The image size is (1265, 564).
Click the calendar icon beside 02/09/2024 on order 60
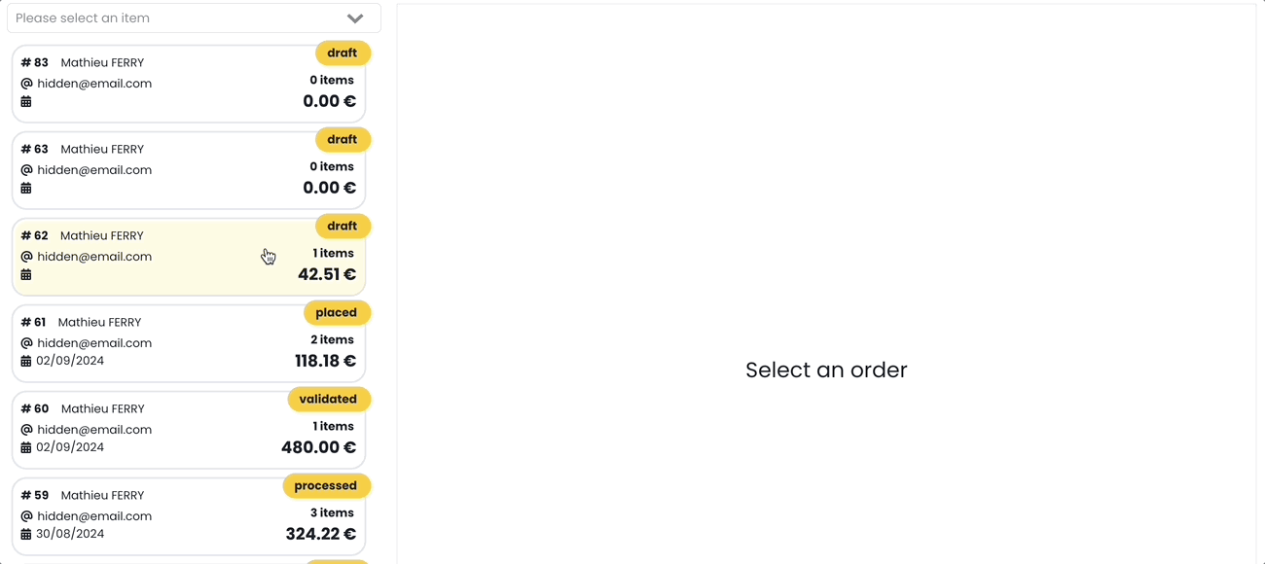[x=26, y=447]
